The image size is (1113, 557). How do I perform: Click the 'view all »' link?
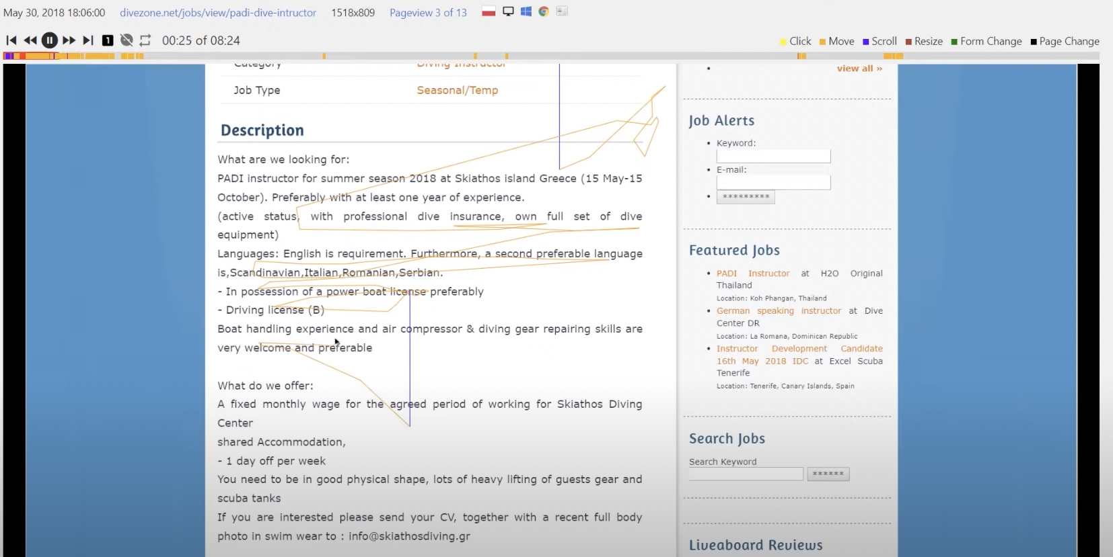pos(859,69)
